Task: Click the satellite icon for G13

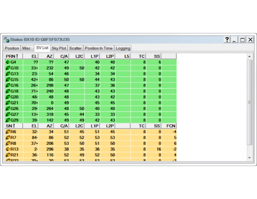Action: tap(8, 74)
